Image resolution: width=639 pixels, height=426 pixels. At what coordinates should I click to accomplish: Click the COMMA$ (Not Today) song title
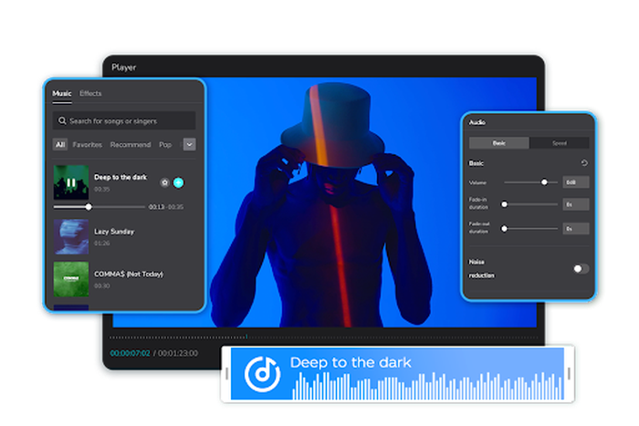(129, 274)
